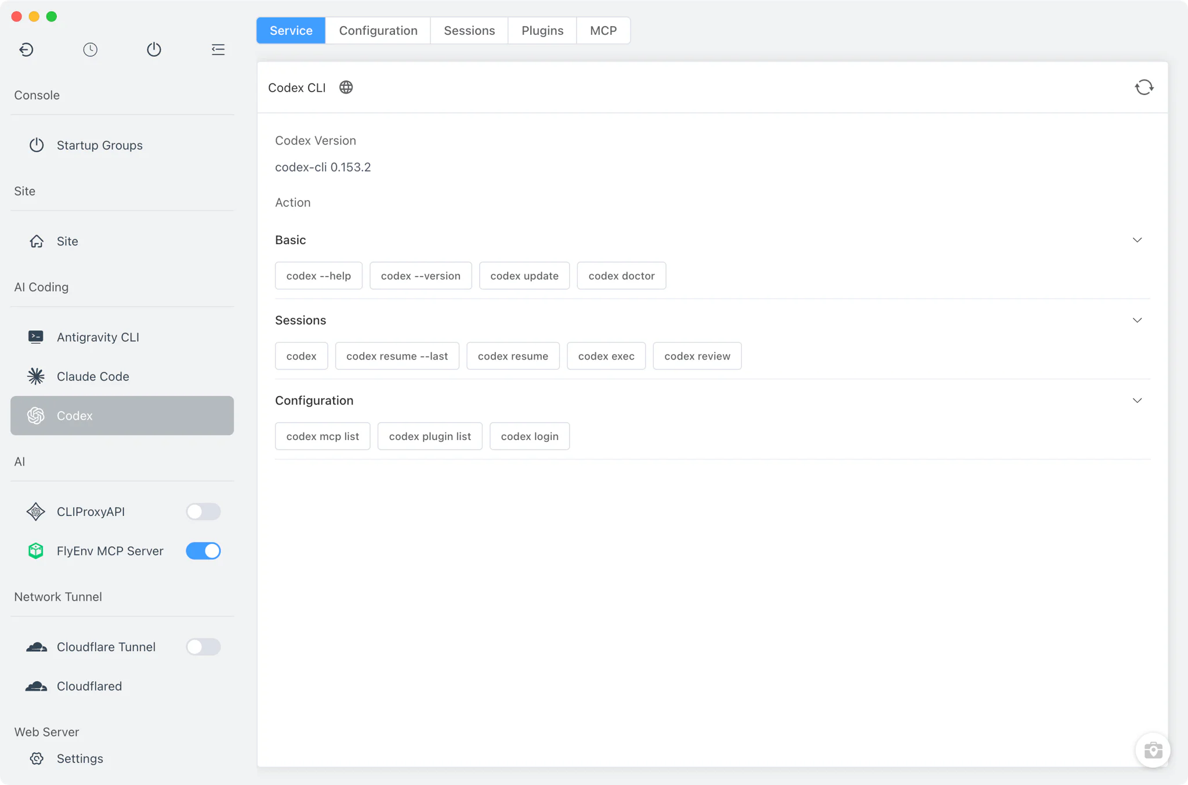Click the Cloudflare Tunnel cloud icon

[37, 647]
